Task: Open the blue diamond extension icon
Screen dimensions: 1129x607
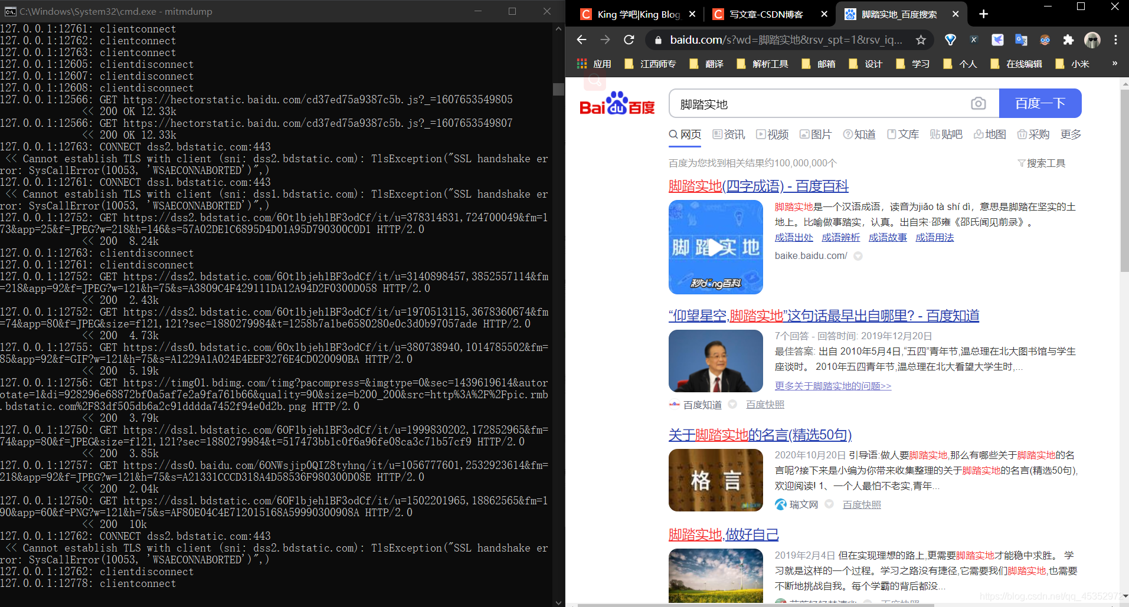Action: click(950, 40)
